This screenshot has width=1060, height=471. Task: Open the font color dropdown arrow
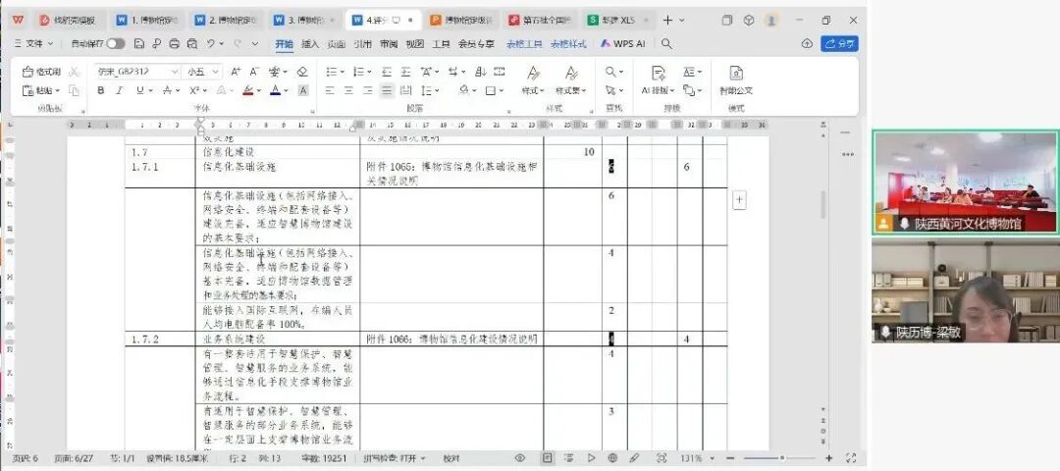pyautogui.click(x=286, y=90)
